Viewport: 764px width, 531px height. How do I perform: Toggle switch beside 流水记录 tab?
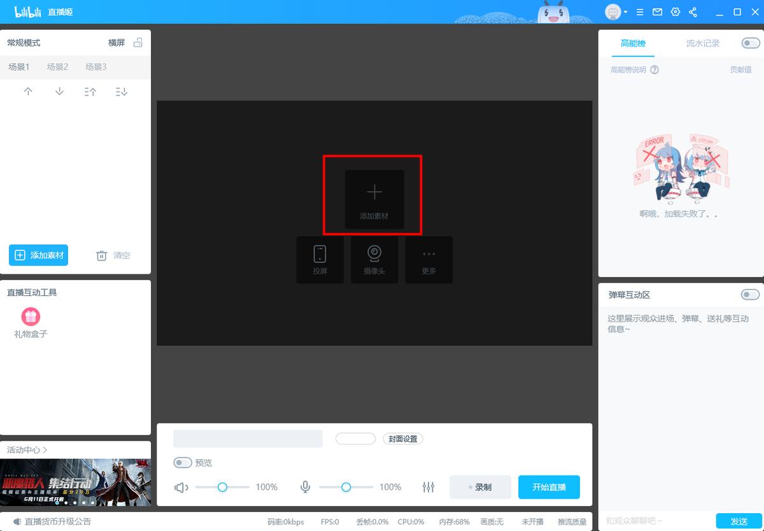click(x=751, y=43)
